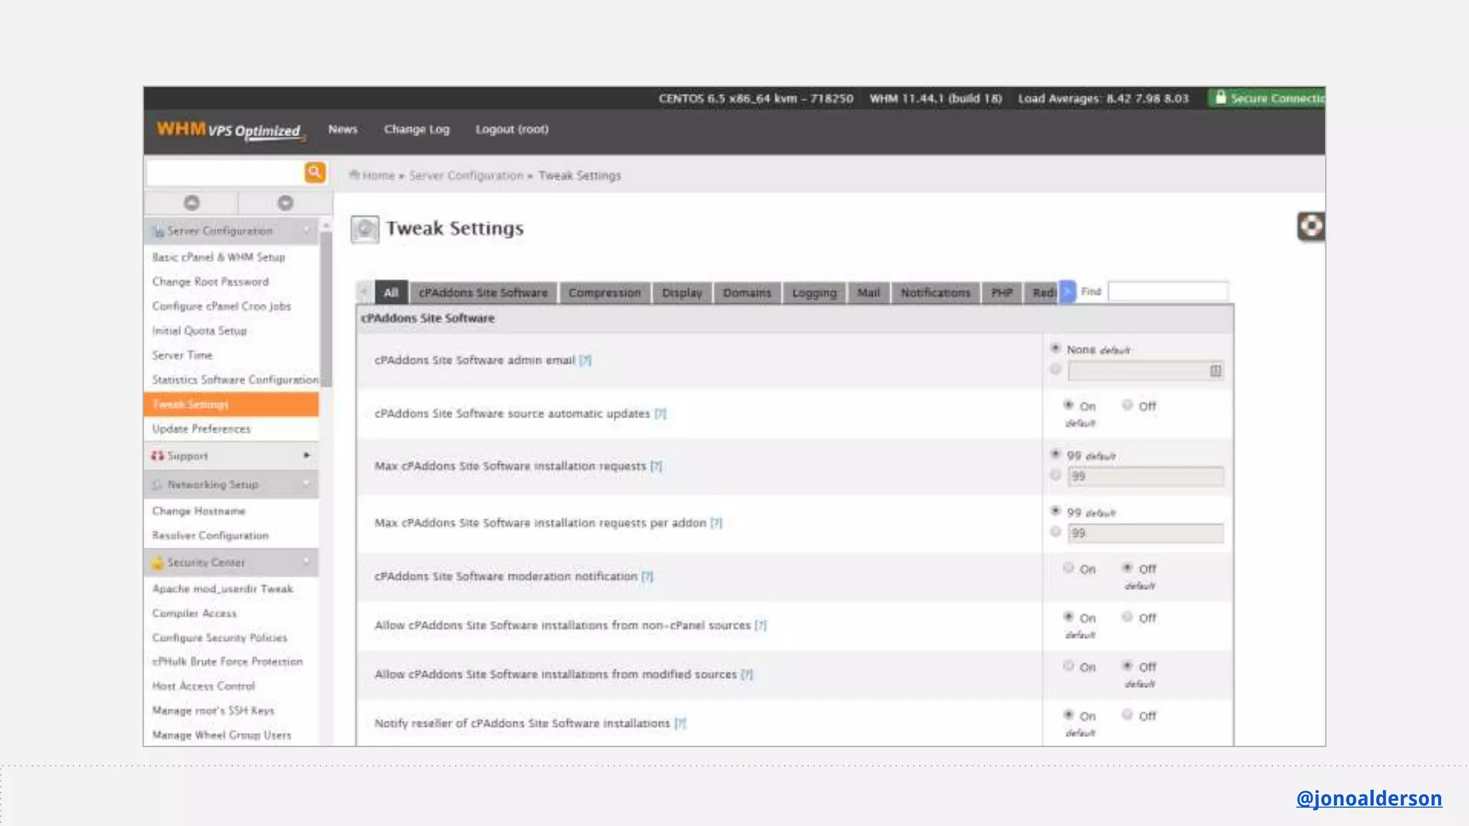Click the Logout (root) link
1469x826 pixels.
tap(511, 130)
